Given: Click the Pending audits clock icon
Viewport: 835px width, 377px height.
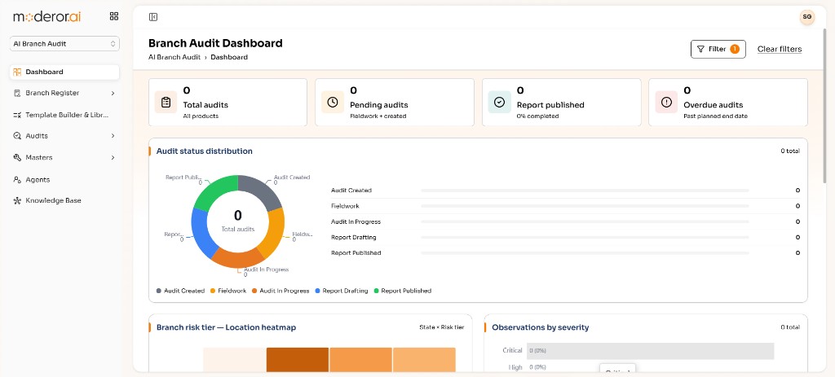Looking at the screenshot, I should click(333, 102).
